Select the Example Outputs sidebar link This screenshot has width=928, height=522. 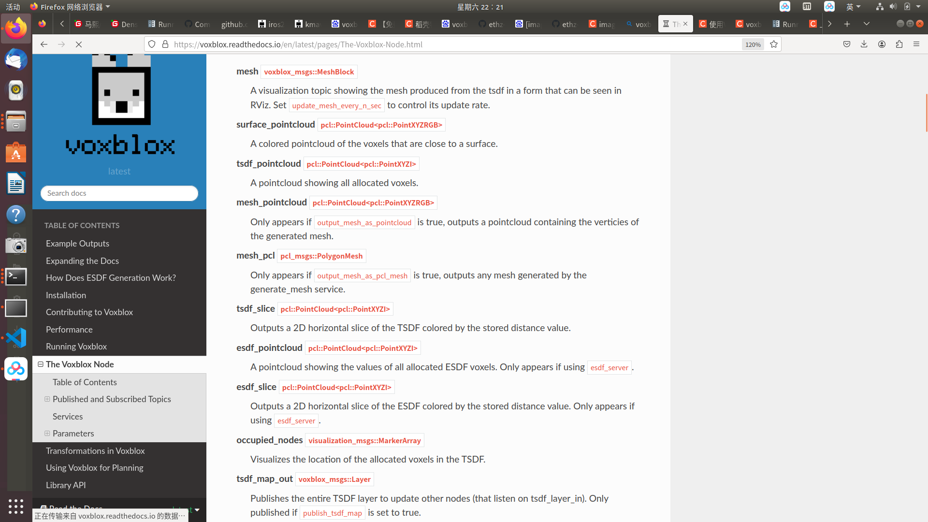[x=77, y=243]
